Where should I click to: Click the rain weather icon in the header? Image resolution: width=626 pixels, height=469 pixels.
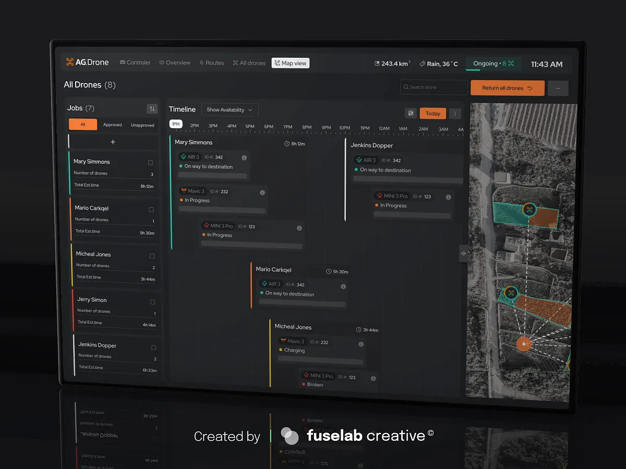tap(422, 64)
